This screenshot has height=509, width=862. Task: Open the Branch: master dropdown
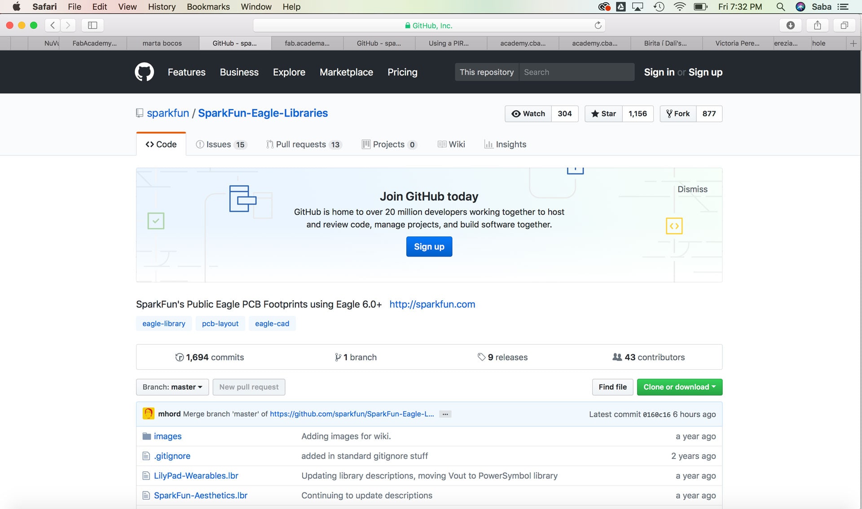pos(172,387)
